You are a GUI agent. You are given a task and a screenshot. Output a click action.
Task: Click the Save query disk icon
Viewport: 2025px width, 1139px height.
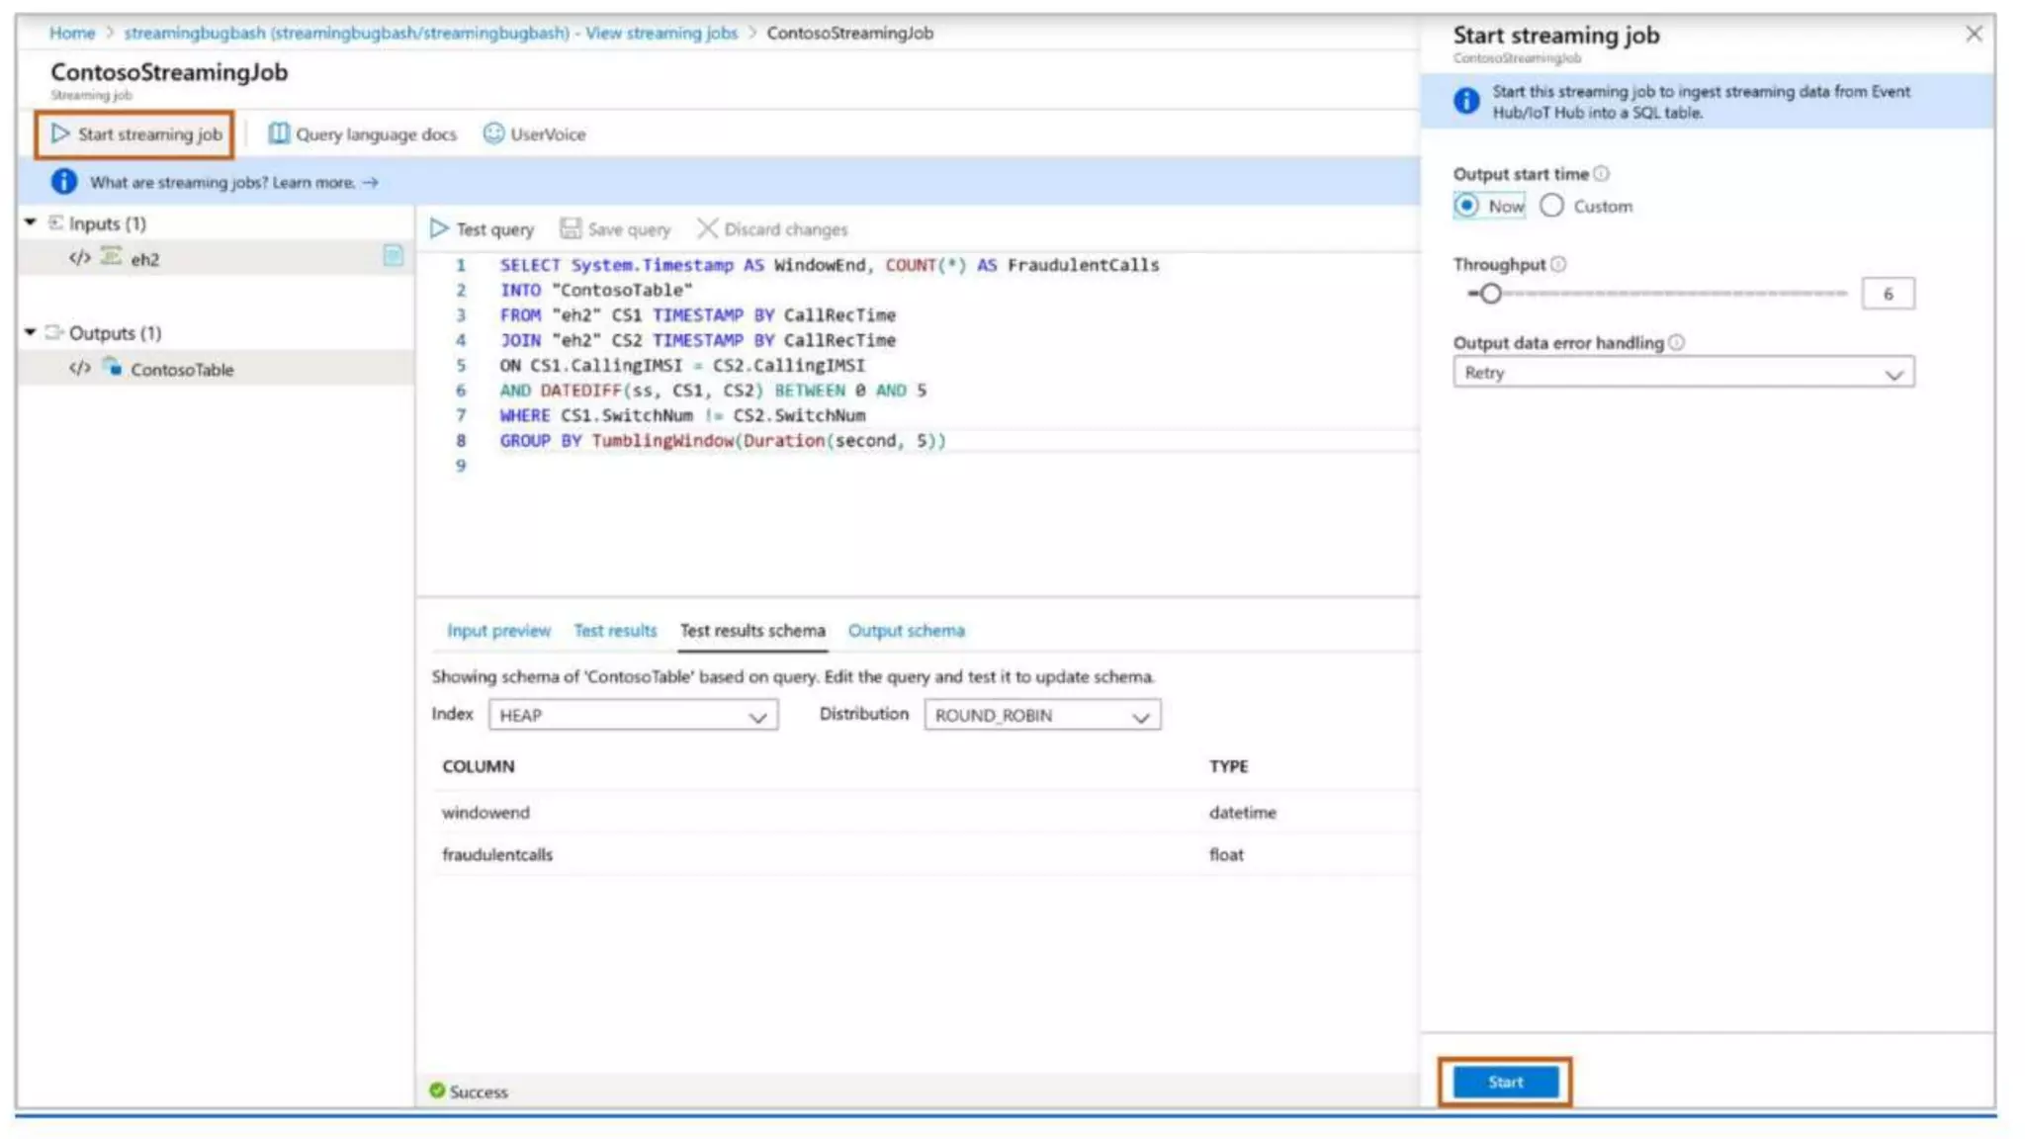coord(571,229)
